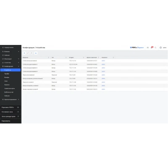Select Зона арендаторов in the bottom panel
Image resolution: width=168 pixels, height=168 pixels.
coord(10,116)
